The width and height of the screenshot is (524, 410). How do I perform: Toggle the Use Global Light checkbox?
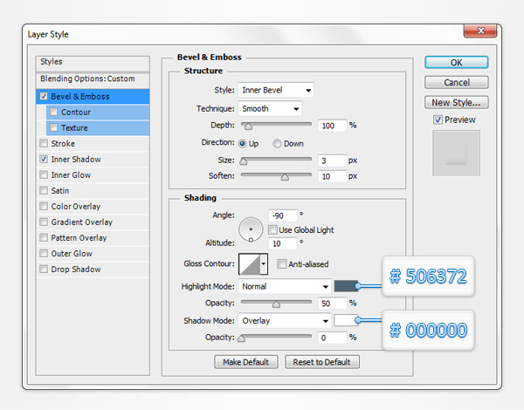[272, 229]
